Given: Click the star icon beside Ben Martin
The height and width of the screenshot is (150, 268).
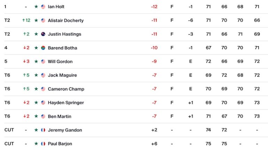Looking at the screenshot, I should point(36,116).
